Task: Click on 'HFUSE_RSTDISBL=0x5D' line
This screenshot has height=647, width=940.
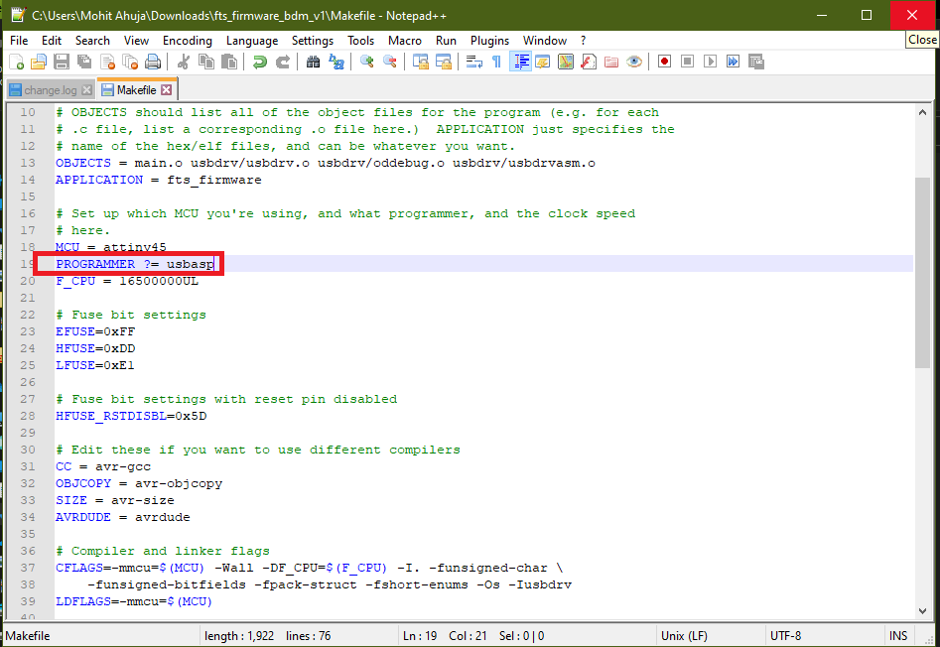Action: click(x=131, y=416)
